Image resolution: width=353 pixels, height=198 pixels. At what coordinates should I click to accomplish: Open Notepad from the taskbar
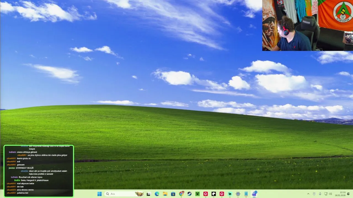pos(246,194)
